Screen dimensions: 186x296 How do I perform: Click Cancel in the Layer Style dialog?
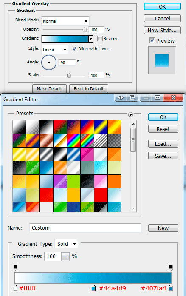tap(162, 19)
